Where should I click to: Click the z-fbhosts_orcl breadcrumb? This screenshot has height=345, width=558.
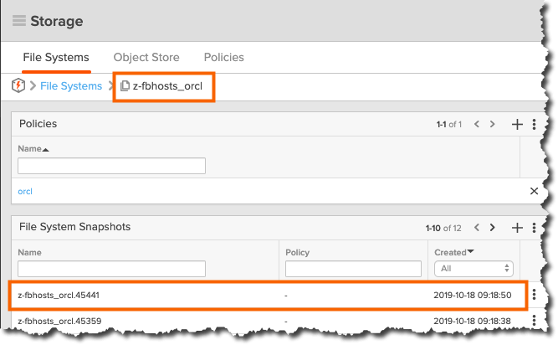point(163,86)
